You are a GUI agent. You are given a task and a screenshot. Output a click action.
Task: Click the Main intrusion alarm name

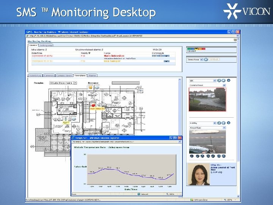(x=114, y=56)
